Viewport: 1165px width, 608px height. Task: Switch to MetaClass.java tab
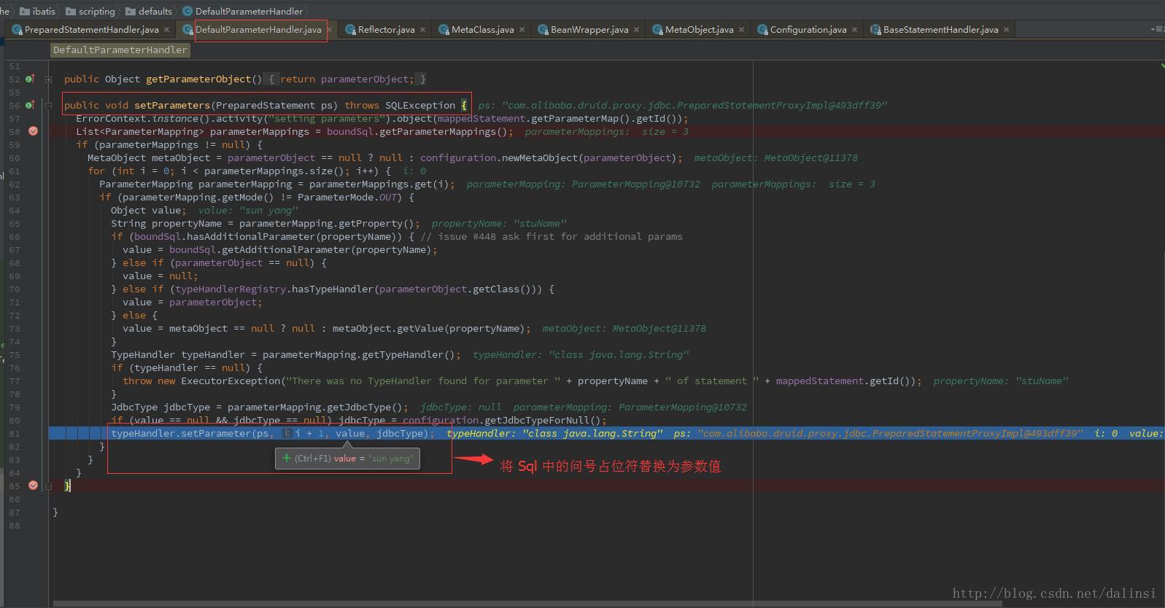tap(482, 30)
